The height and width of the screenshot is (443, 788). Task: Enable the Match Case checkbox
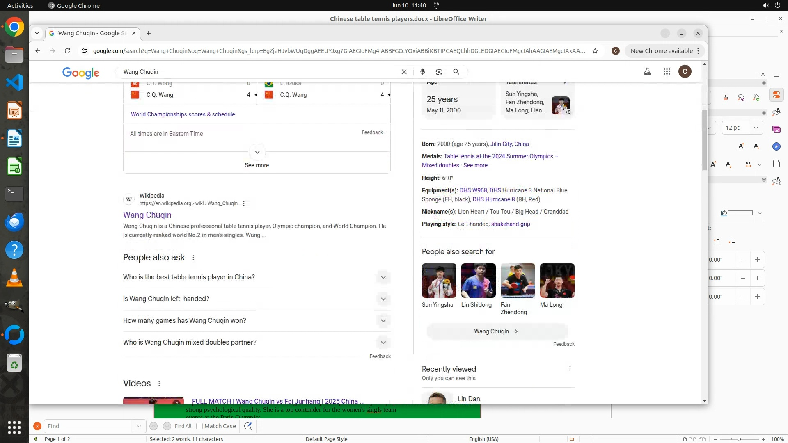(199, 426)
